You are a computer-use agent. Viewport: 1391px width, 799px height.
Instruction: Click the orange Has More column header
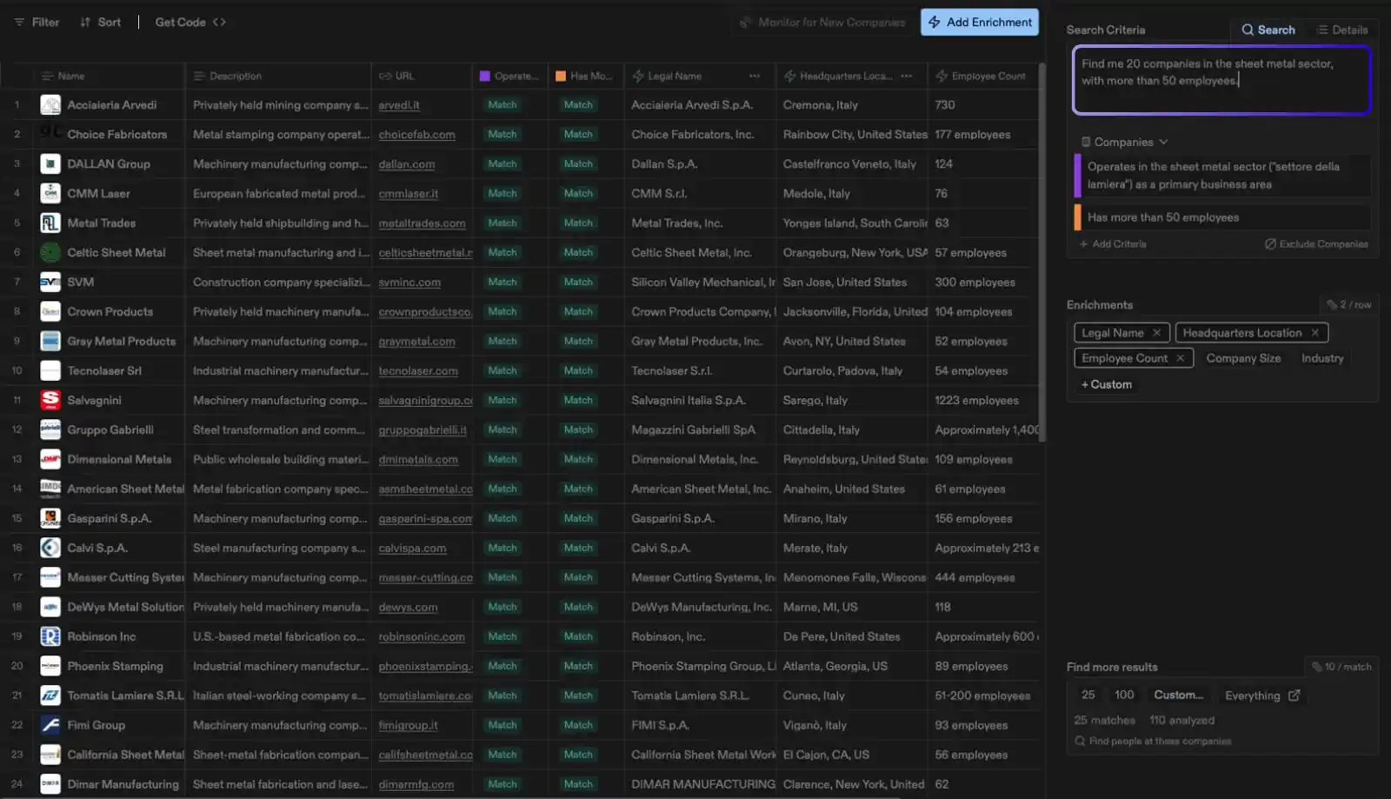tap(586, 76)
